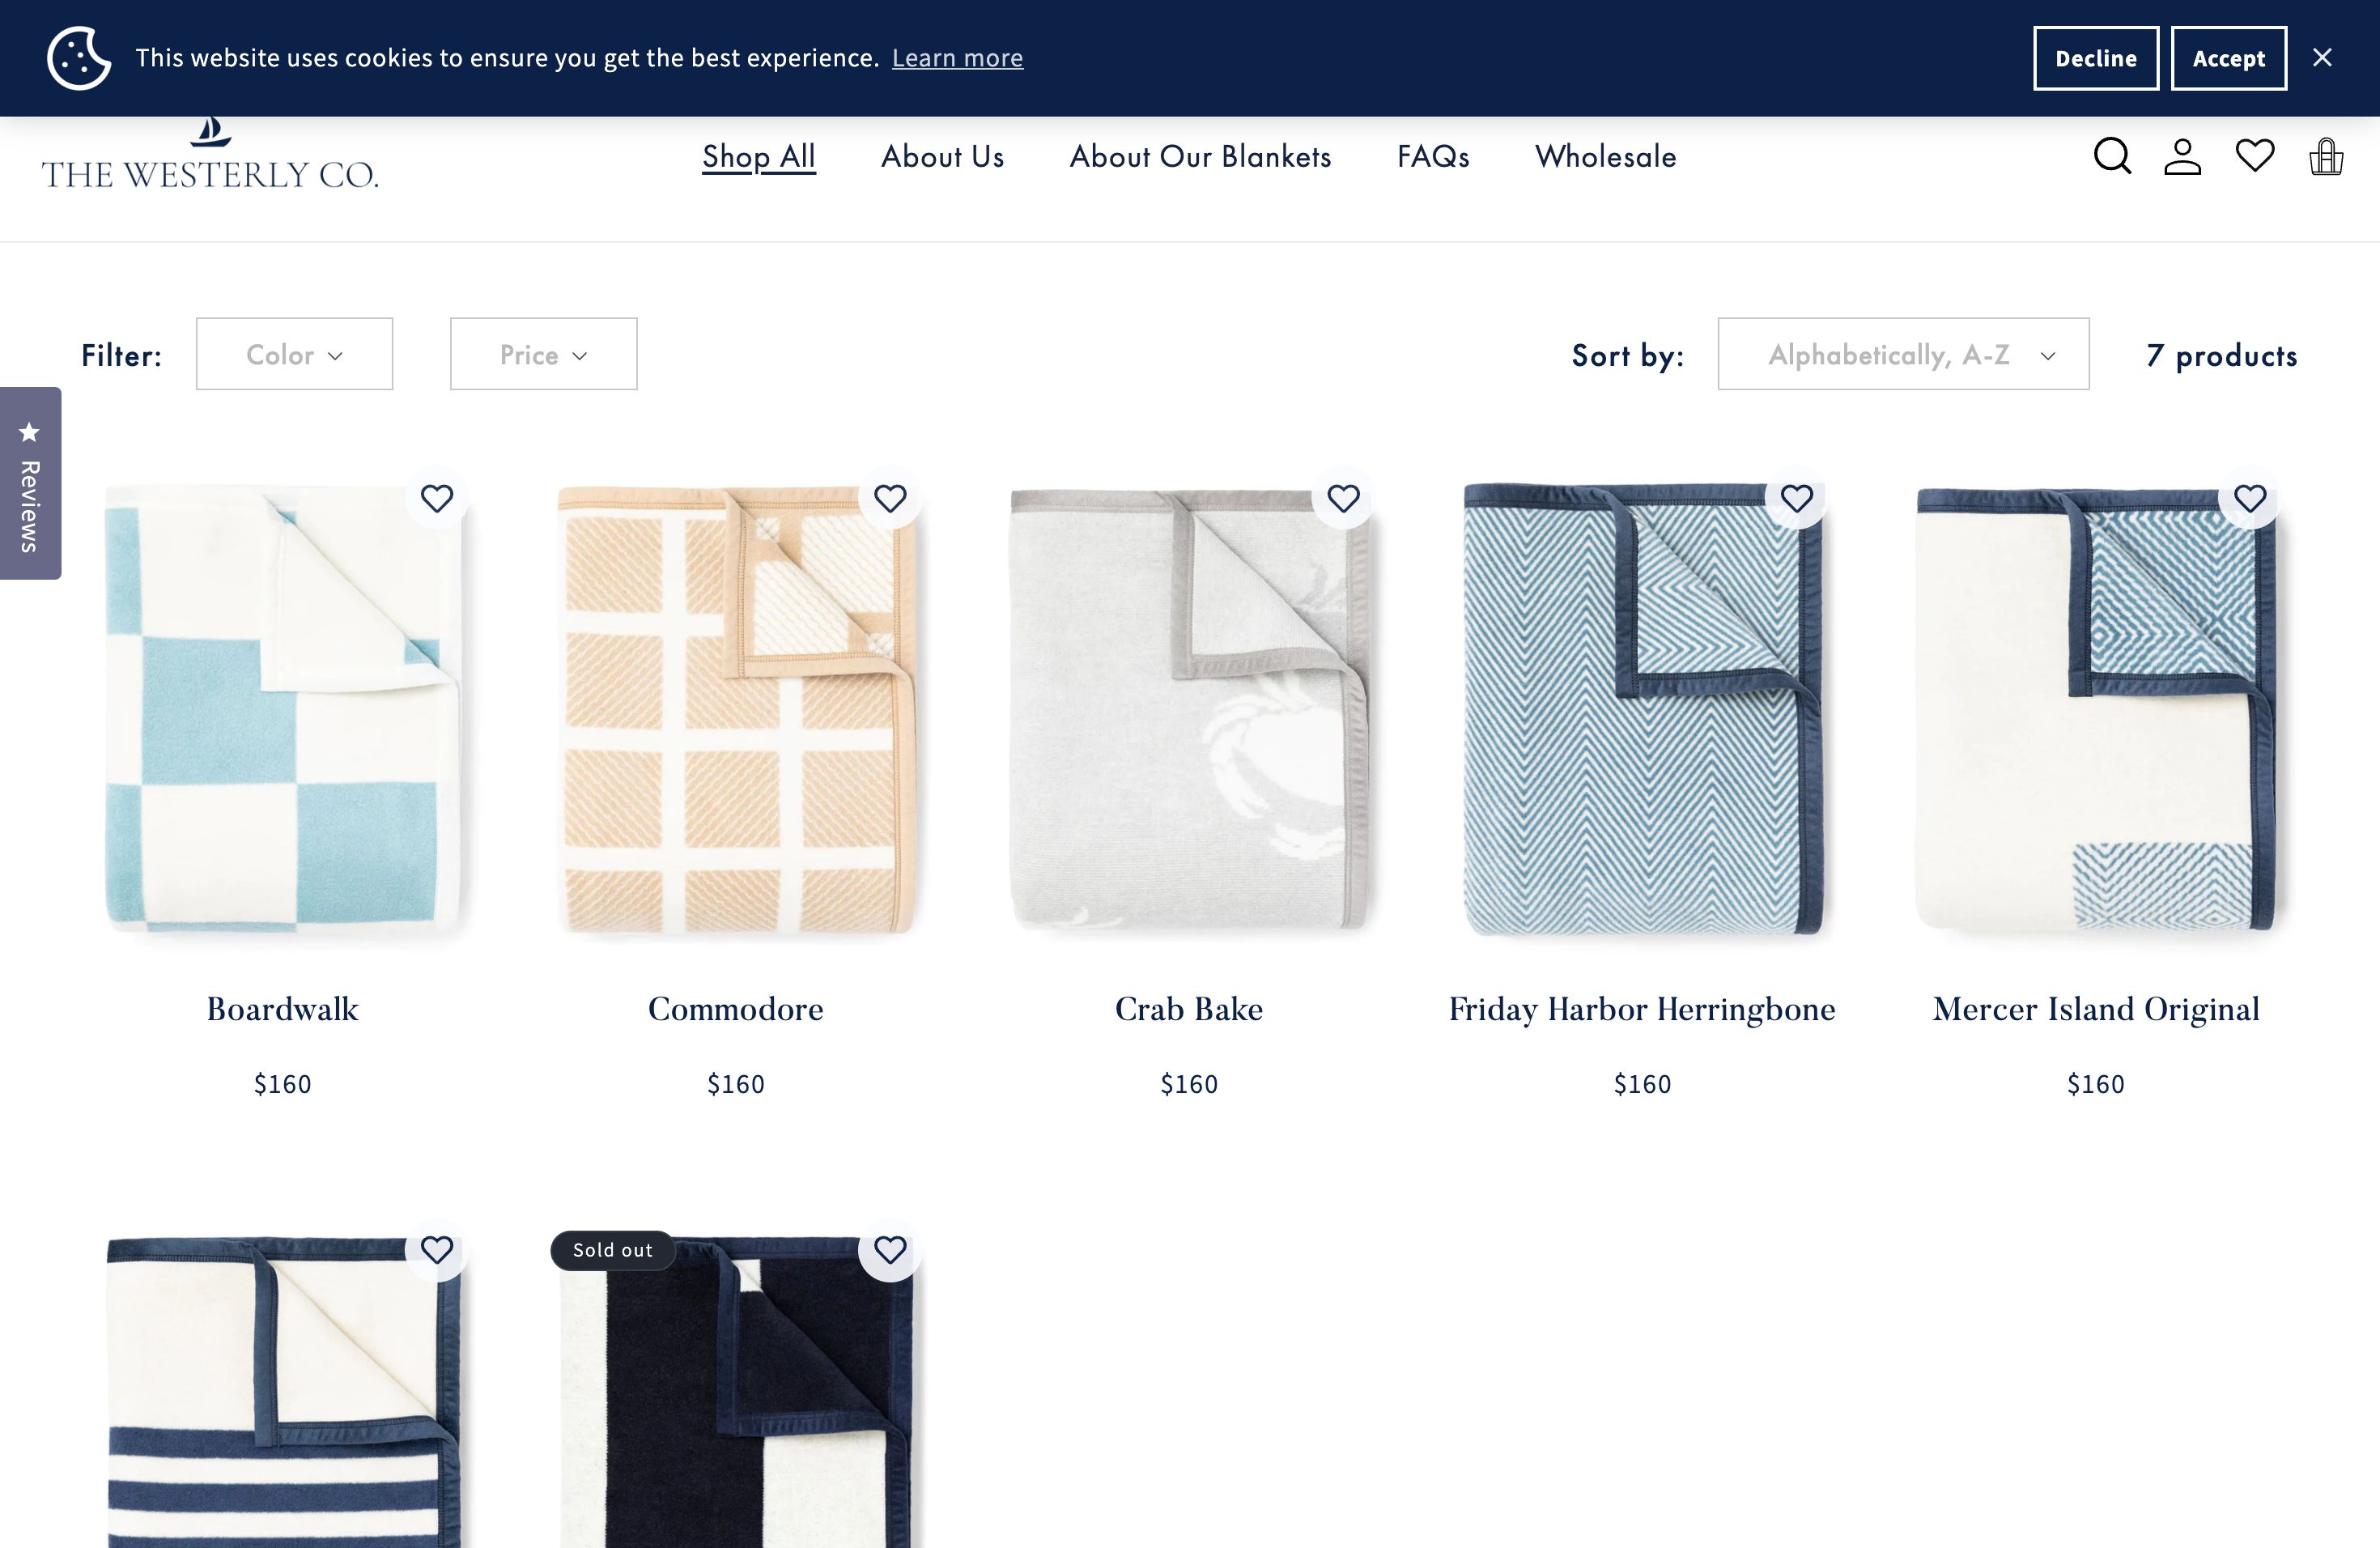The height and width of the screenshot is (1548, 2380).
Task: Toggle the heart on Commodore blanket
Action: pyautogui.click(x=890, y=500)
